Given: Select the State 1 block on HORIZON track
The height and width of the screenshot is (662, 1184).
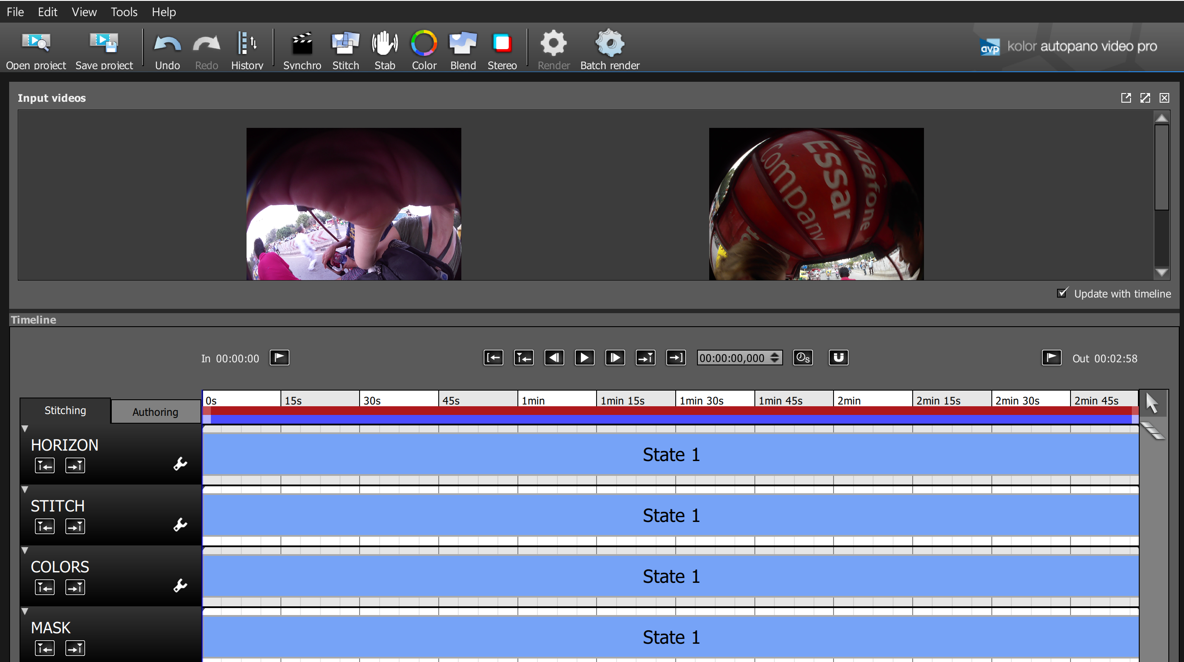Looking at the screenshot, I should click(x=671, y=454).
